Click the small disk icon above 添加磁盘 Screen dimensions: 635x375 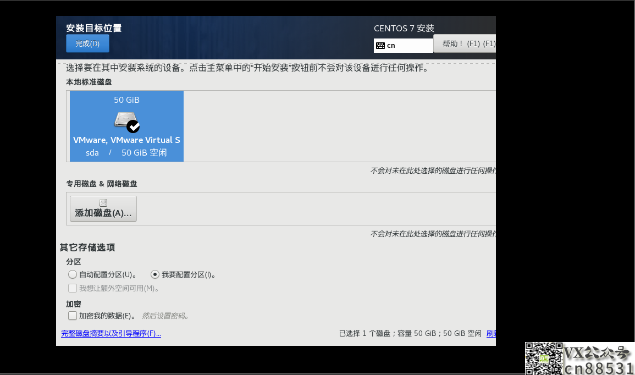click(x=103, y=202)
